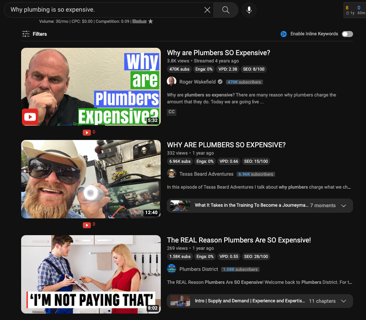
Task: Open the Filters icon menu
Action: pyautogui.click(x=26, y=34)
